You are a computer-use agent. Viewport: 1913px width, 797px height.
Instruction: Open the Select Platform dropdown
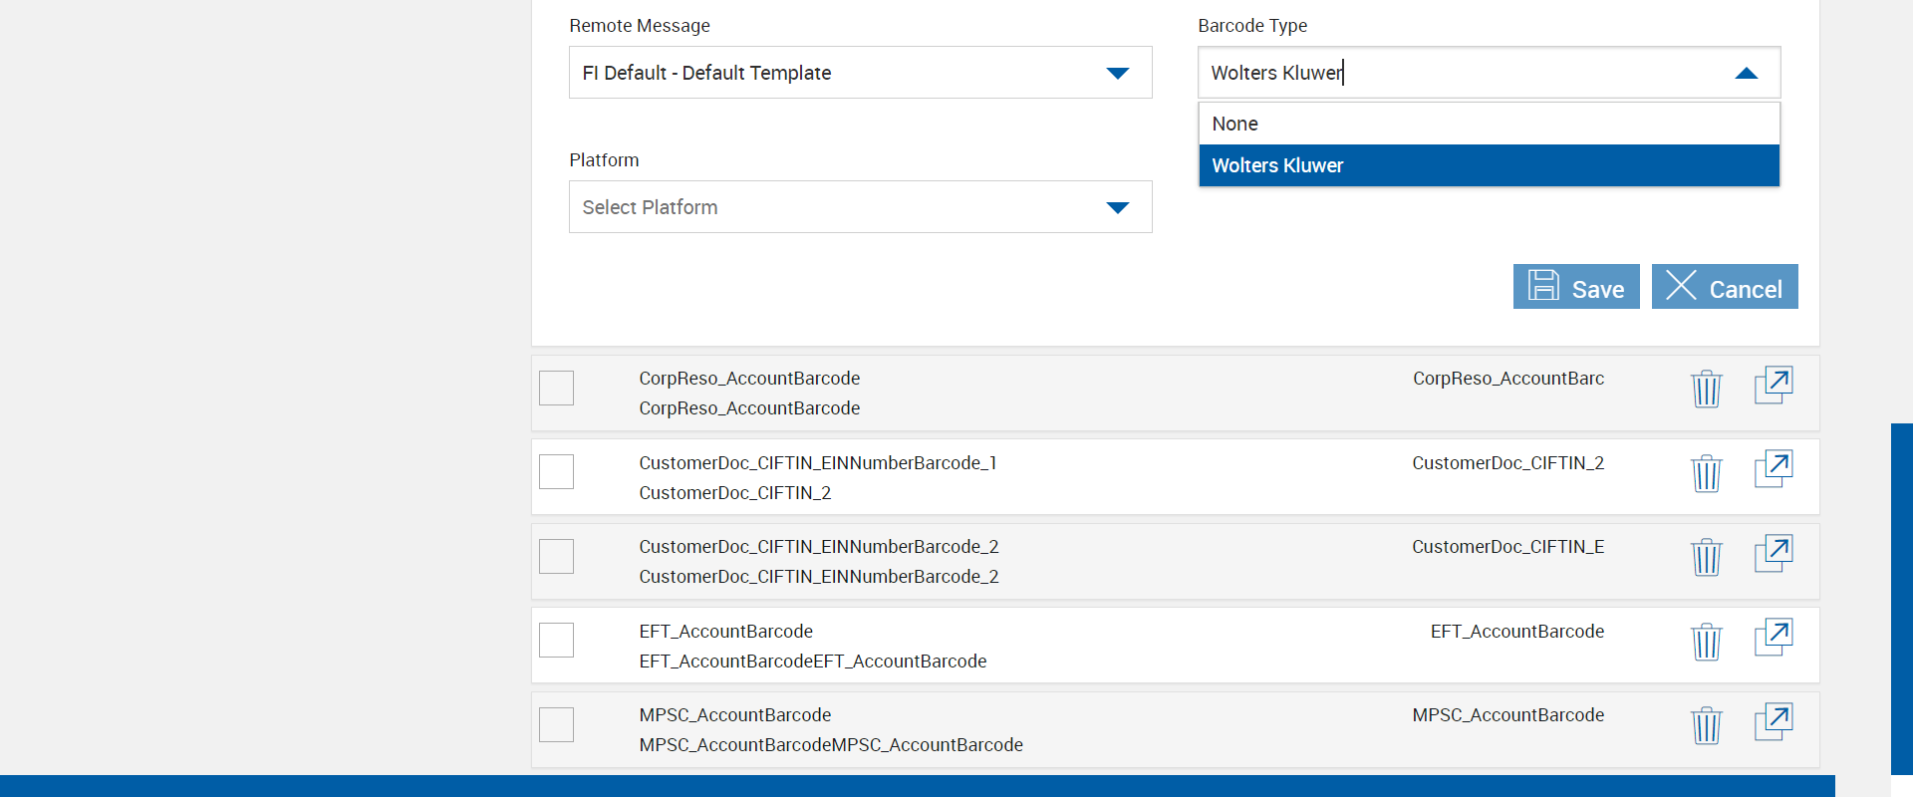pos(1117,207)
